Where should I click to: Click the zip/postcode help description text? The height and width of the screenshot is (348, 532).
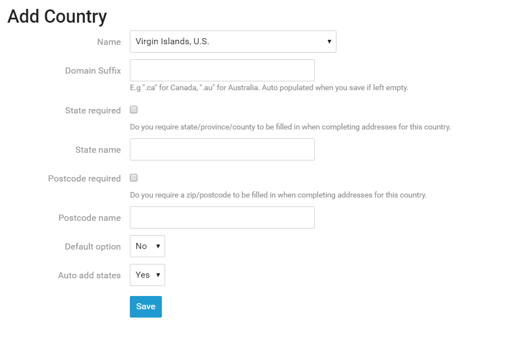(278, 195)
